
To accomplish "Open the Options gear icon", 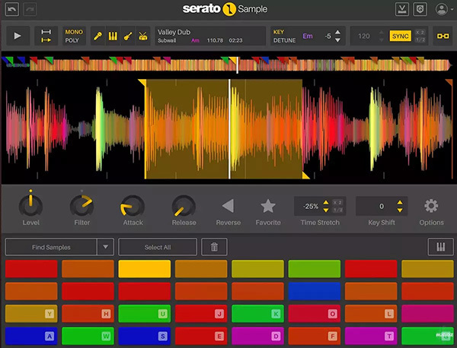I will pyautogui.click(x=431, y=206).
